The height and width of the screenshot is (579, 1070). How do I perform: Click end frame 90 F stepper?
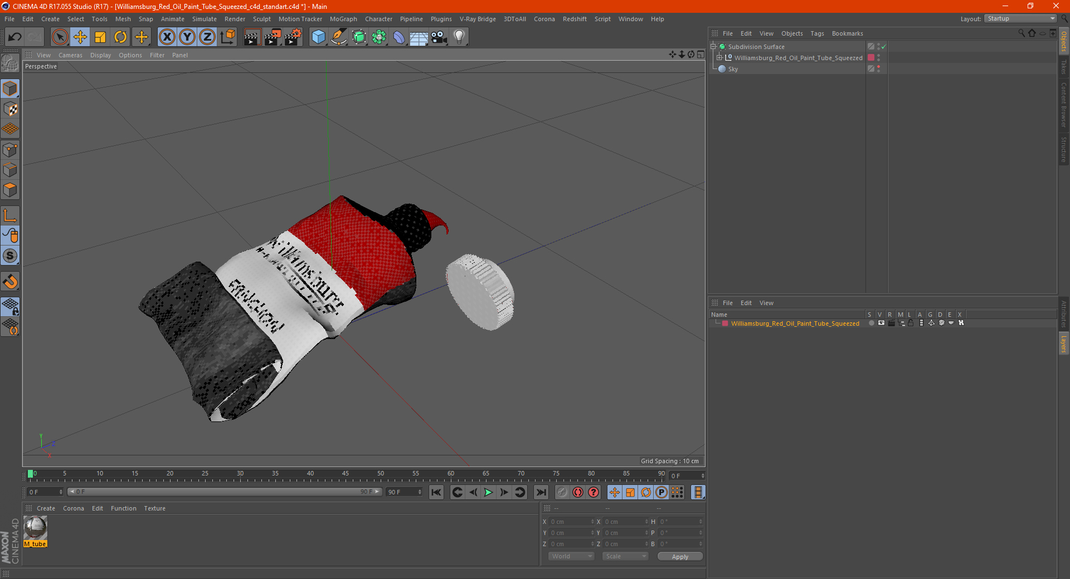[x=420, y=492]
